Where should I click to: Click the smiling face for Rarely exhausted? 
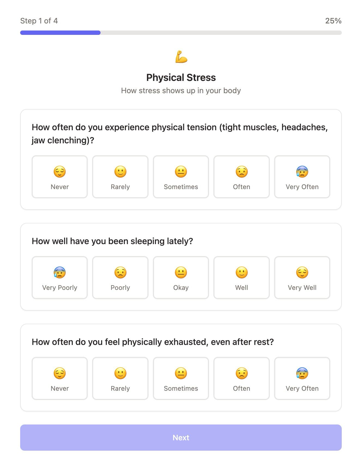coord(120,374)
